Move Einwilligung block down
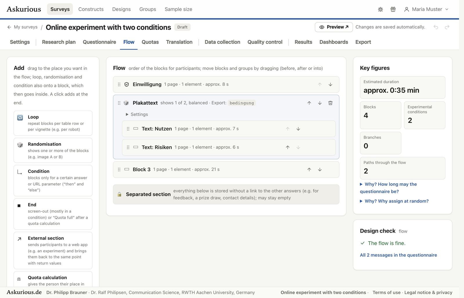The height and width of the screenshot is (298, 464). click(x=330, y=84)
